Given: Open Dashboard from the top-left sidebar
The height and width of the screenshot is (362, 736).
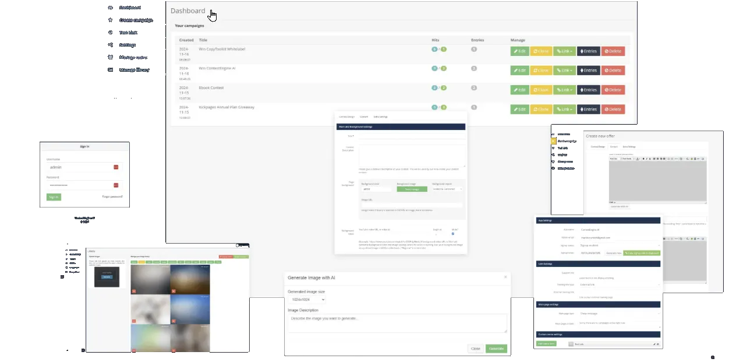Looking at the screenshot, I should [130, 8].
